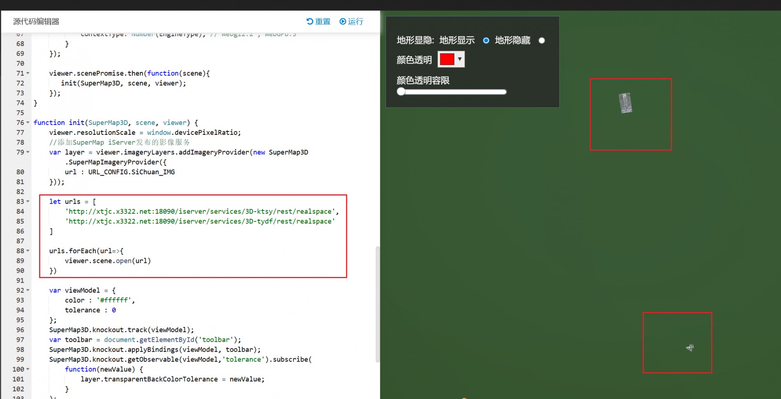Collapse code fold arrow at line 71
Image resolution: width=781 pixels, height=399 pixels.
point(28,73)
